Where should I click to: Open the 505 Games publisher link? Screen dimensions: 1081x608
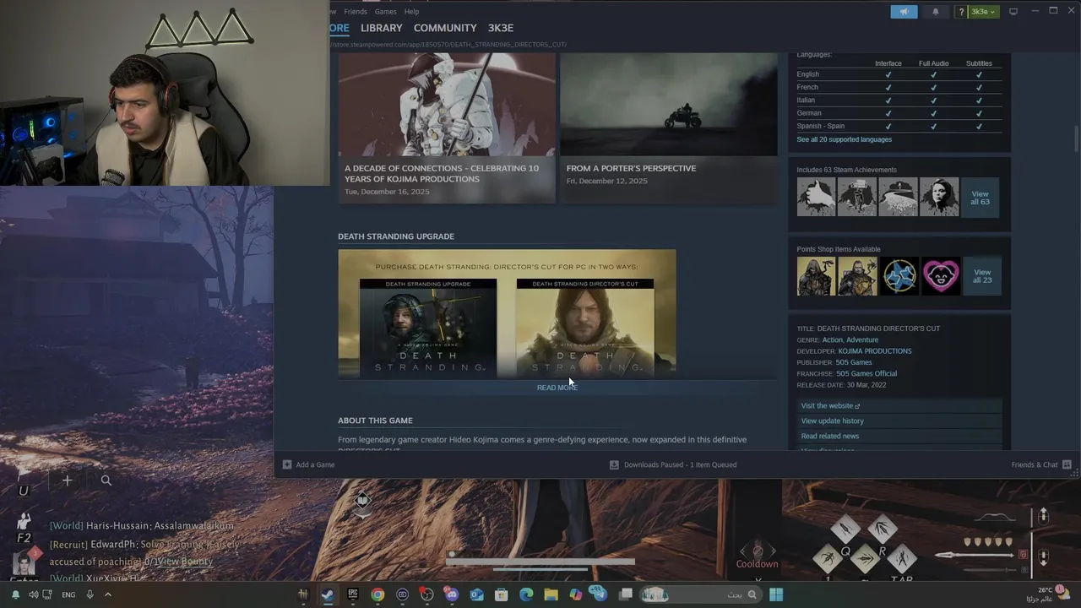(x=854, y=362)
